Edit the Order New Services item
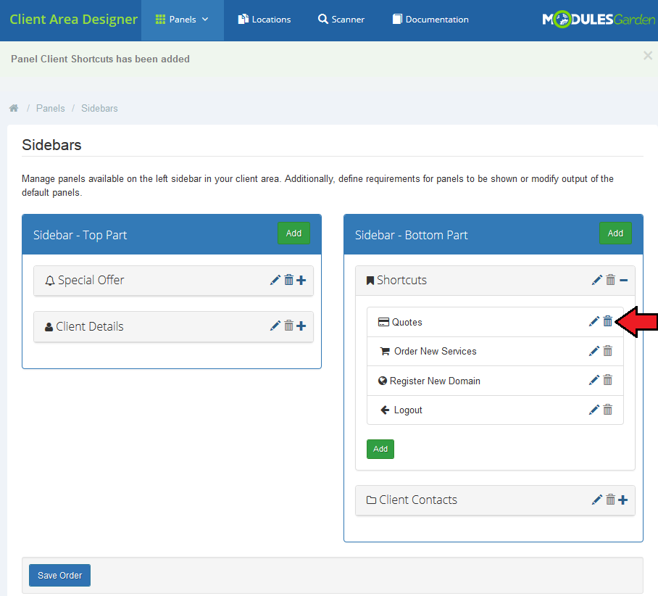The height and width of the screenshot is (596, 658). tap(594, 351)
